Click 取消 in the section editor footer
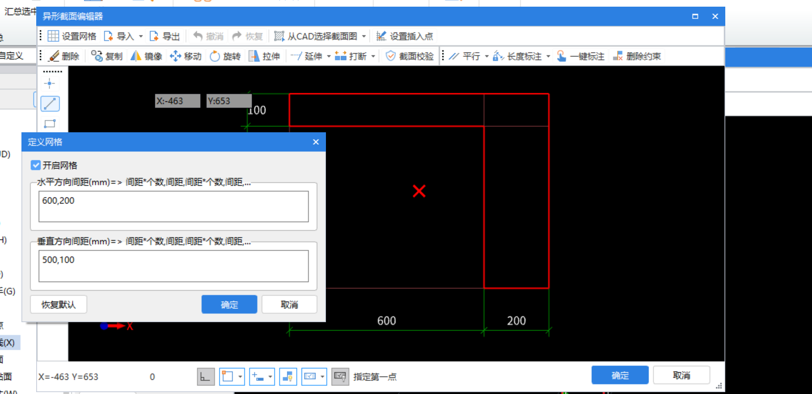 [681, 375]
